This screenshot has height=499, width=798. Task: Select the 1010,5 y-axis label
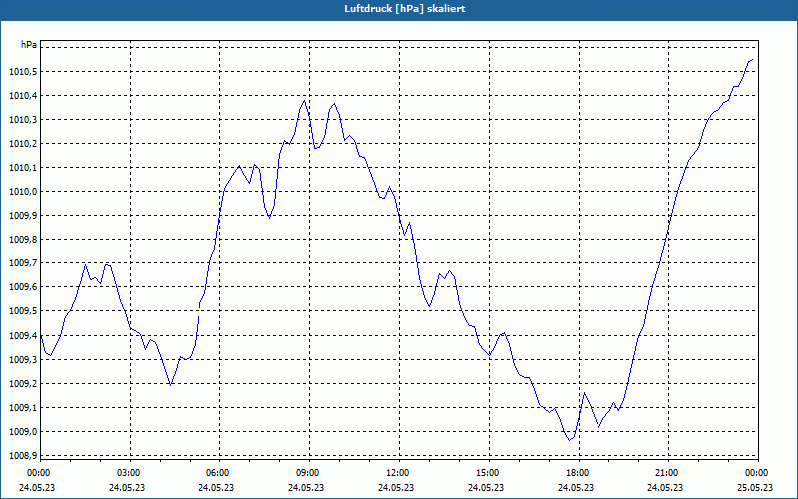[x=23, y=71]
